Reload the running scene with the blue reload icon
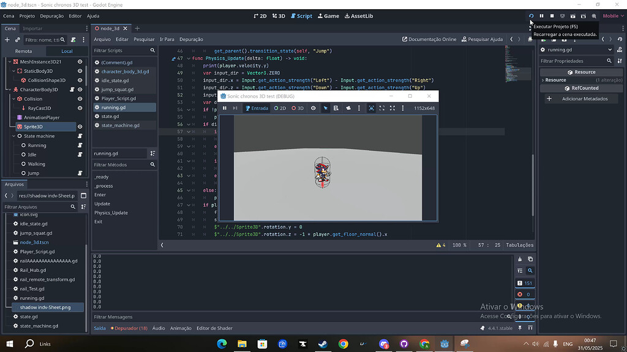 tap(531, 16)
